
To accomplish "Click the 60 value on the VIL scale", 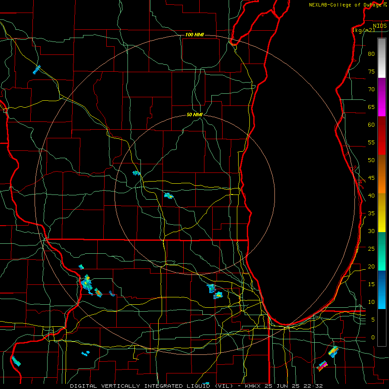I will pyautogui.click(x=371, y=125).
